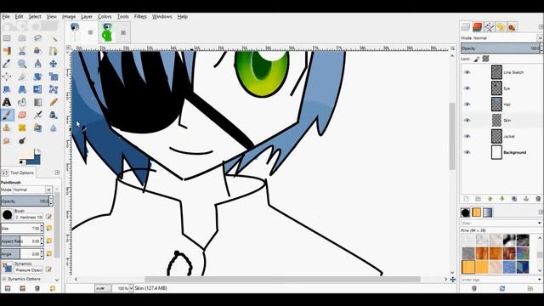
Task: Select the Rectangle Select tool
Action: click(7, 38)
